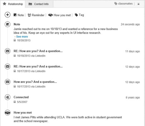
Task: Choose How you met handshake option
Action: point(59,15)
